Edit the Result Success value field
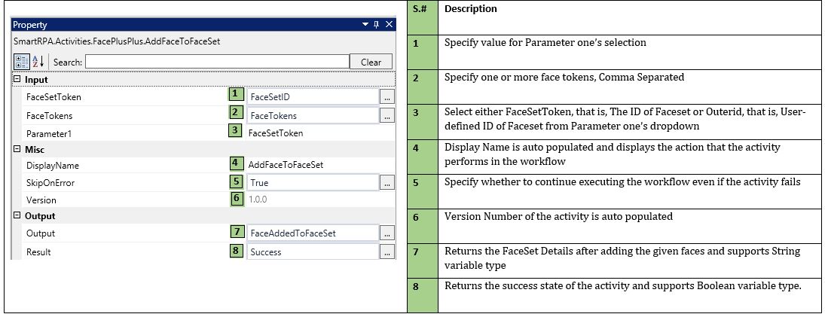 tap(312, 252)
